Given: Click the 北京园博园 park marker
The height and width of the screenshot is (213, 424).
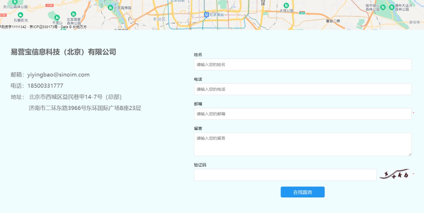Looking at the screenshot, I should [x=110, y=7].
